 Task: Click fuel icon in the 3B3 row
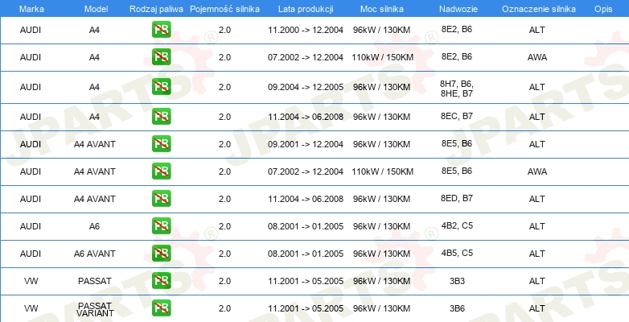(161, 280)
